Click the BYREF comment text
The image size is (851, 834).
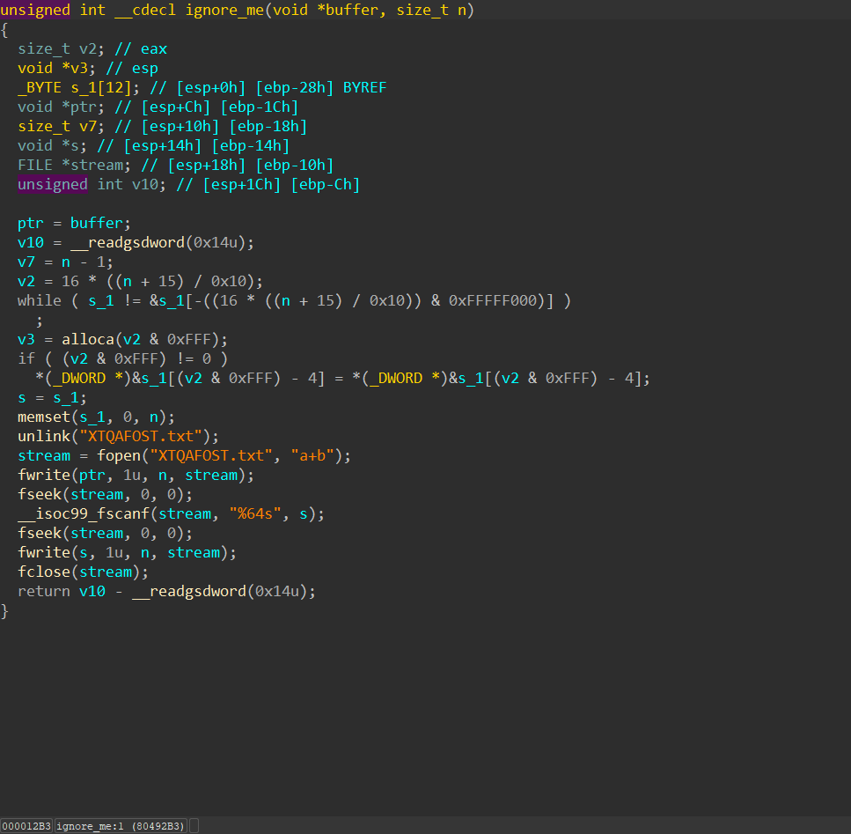click(x=364, y=87)
